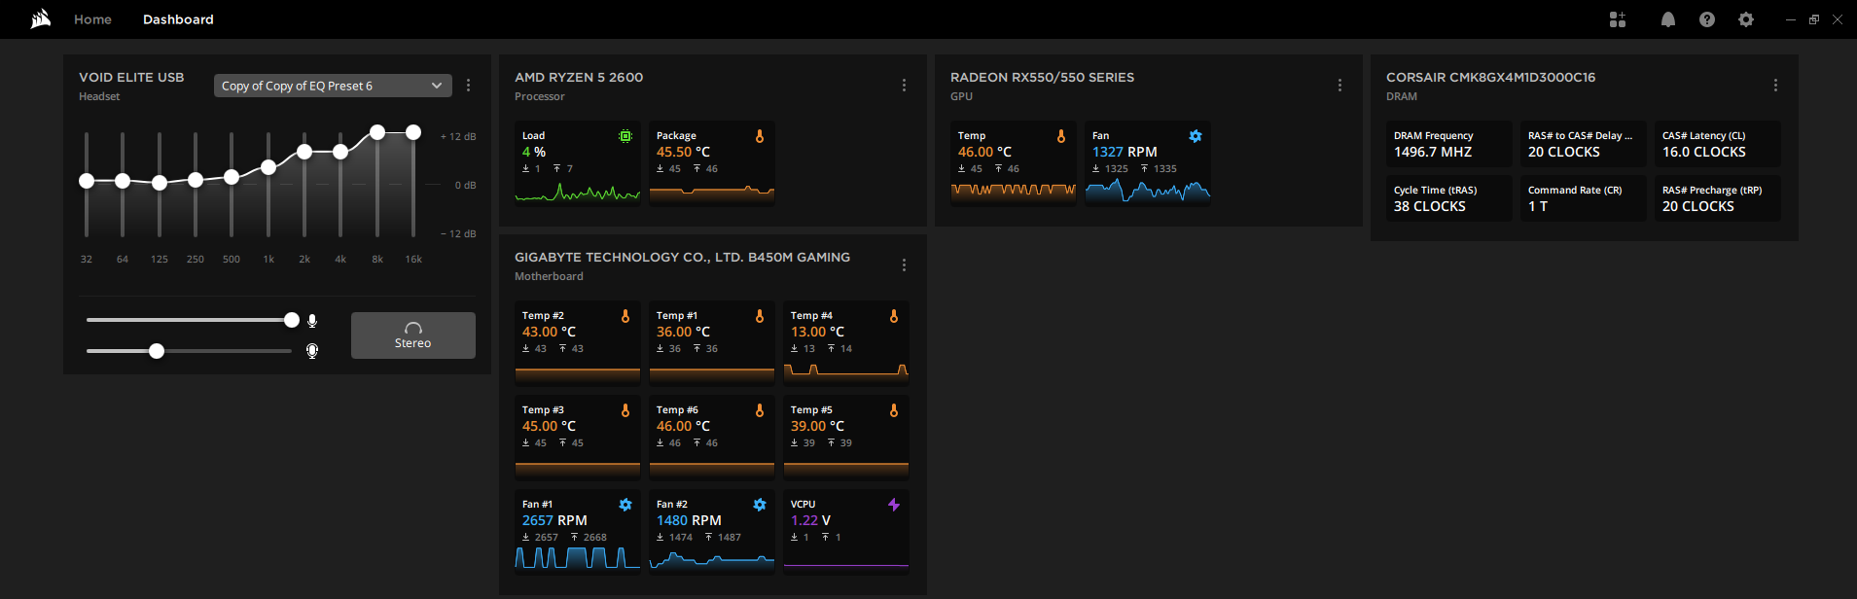Adjust the 64 Hz EQ band slider

pos(123,181)
